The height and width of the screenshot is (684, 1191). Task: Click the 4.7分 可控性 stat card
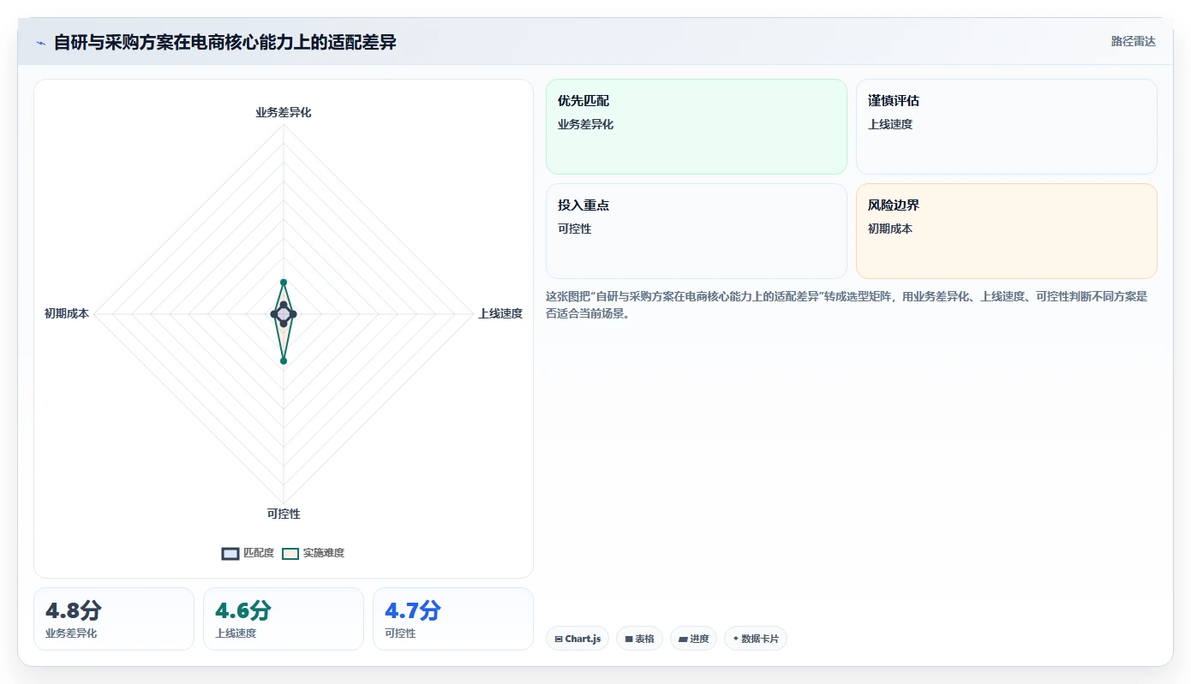pos(453,619)
